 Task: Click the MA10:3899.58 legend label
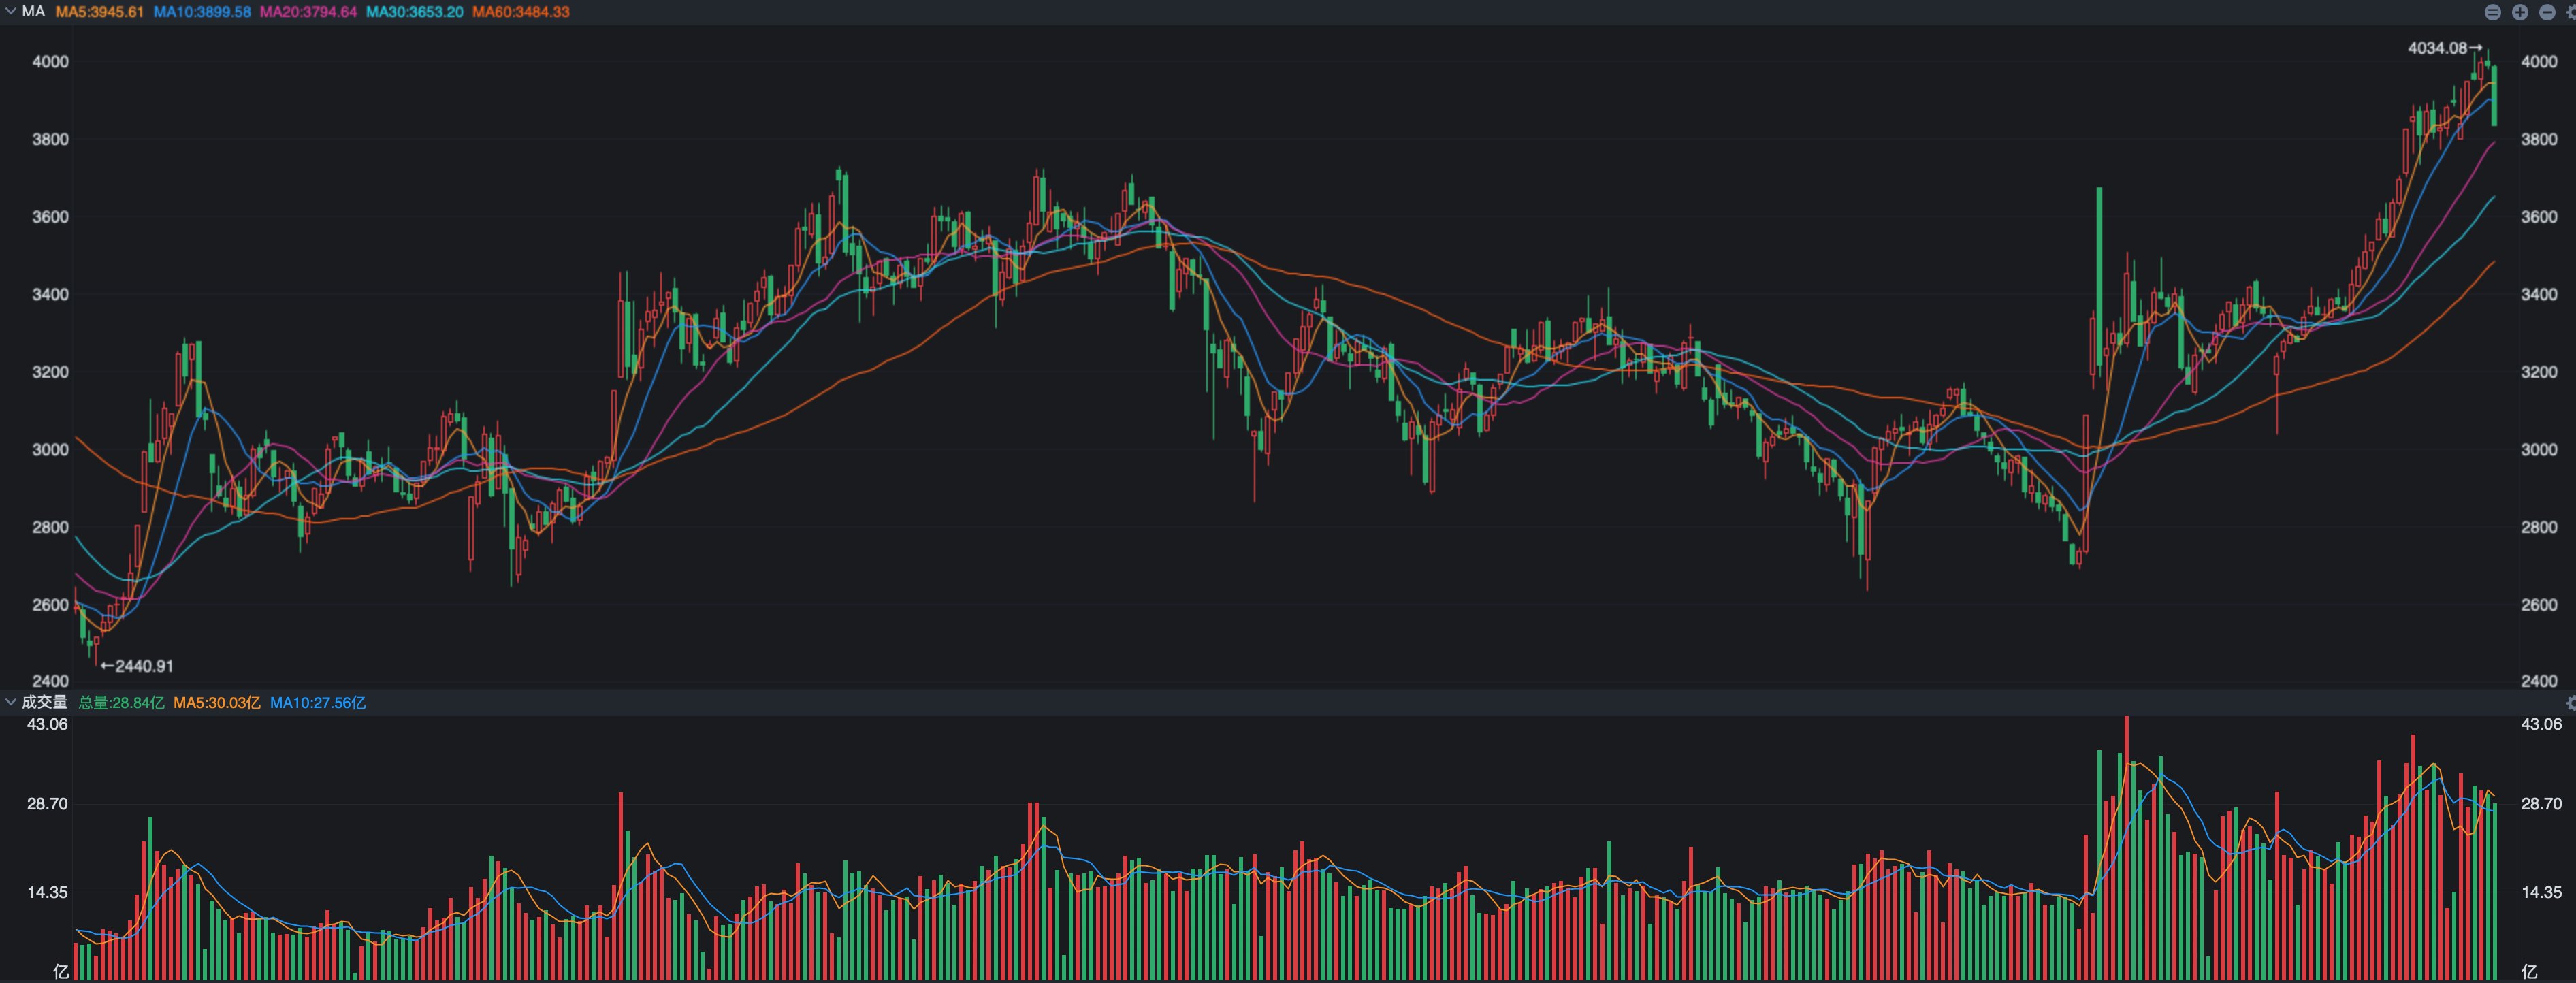coord(202,12)
